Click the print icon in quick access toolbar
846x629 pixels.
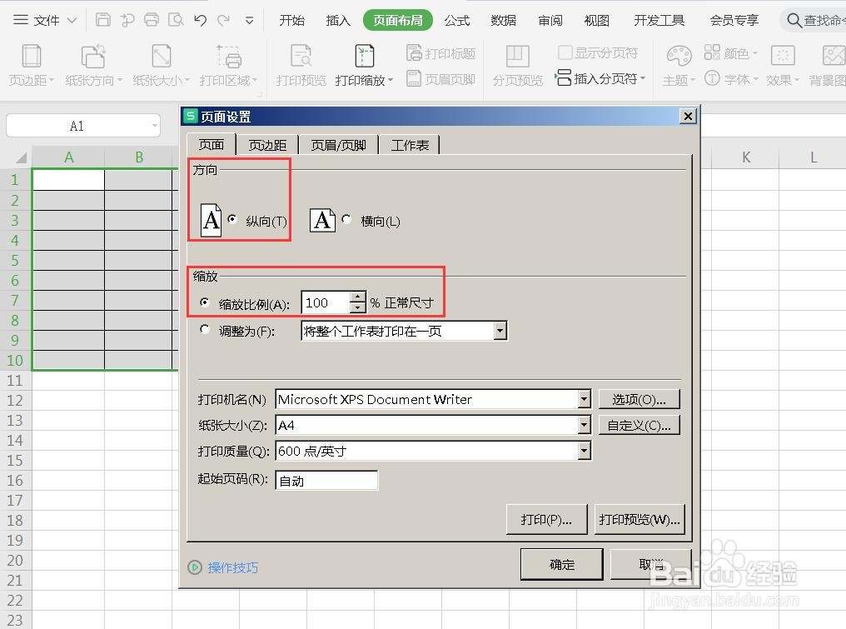point(152,20)
